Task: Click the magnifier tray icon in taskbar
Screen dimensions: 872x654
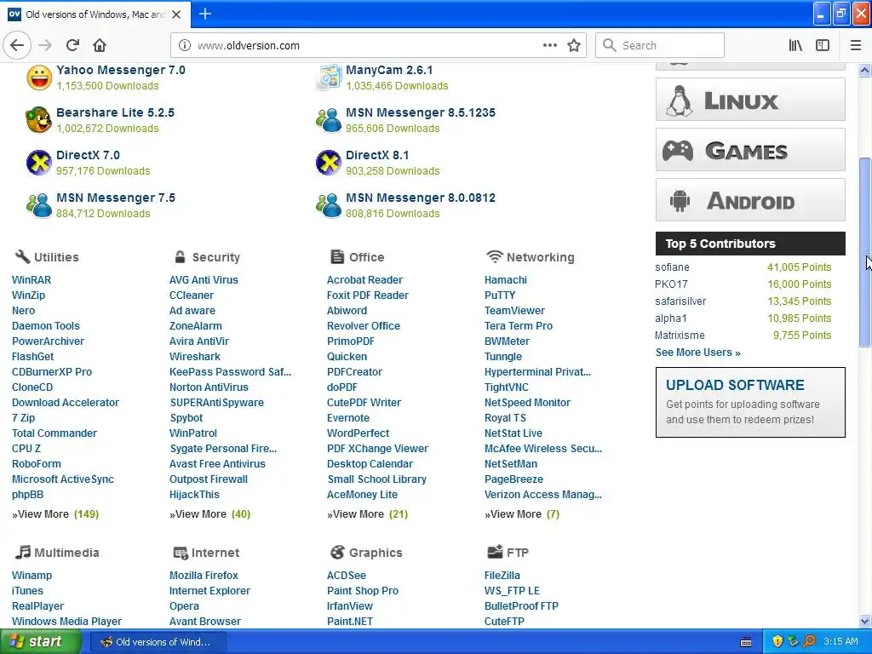Action: [809, 641]
